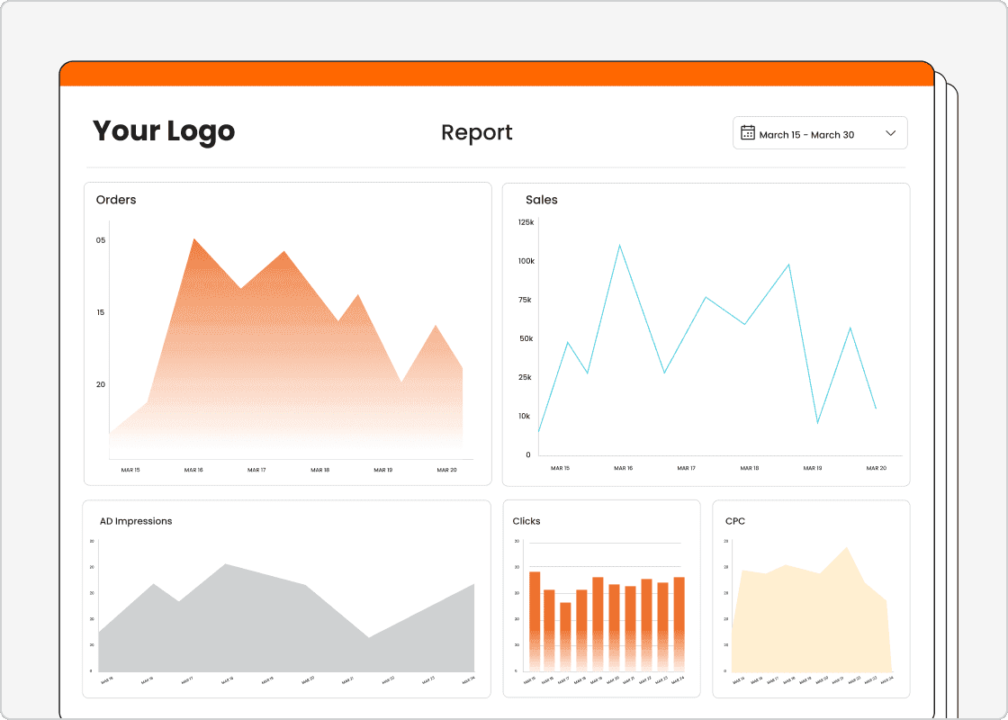Click the Report page title
1008x720 pixels.
(x=476, y=132)
